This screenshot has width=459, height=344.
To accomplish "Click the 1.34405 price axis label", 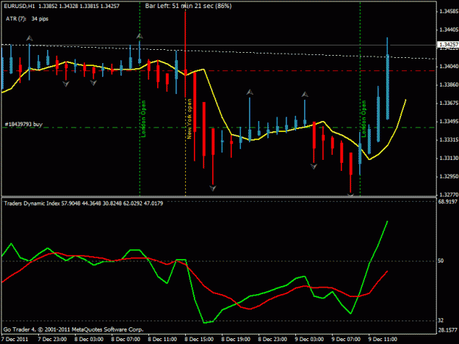I will coord(449,29).
